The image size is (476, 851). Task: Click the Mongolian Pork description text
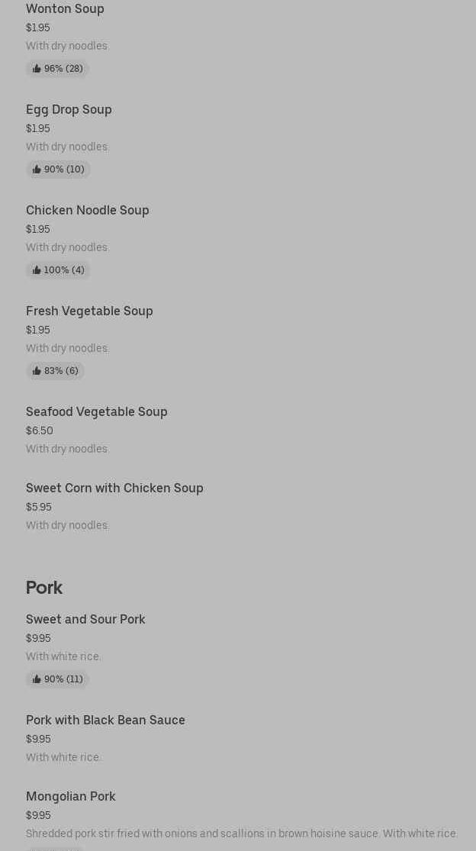[242, 833]
